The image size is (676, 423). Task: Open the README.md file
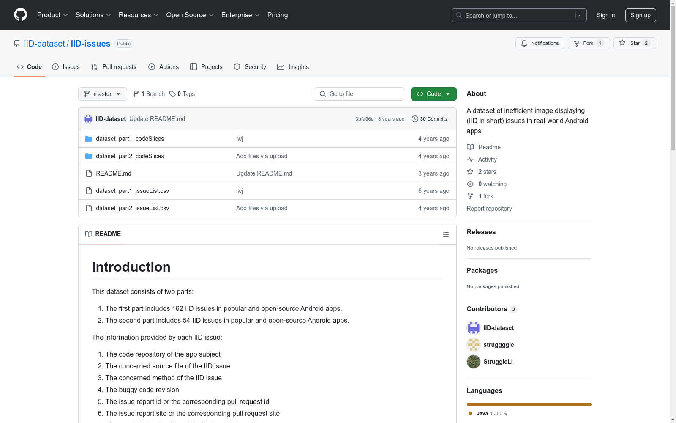(x=114, y=173)
